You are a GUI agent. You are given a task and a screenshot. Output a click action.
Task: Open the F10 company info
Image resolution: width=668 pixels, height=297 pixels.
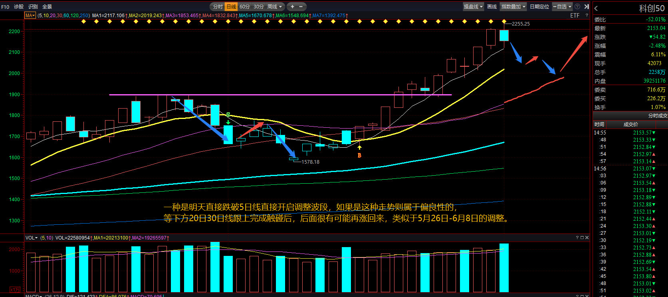click(x=5, y=6)
